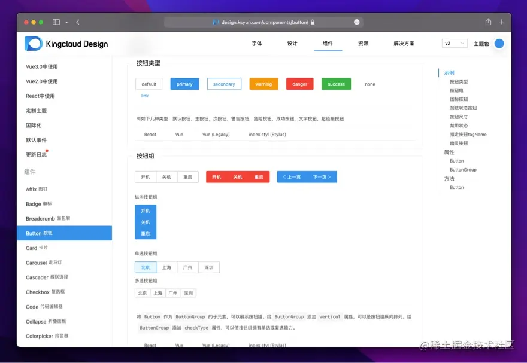Click the primary example button
This screenshot has height=363, width=527.
pyautogui.click(x=184, y=84)
